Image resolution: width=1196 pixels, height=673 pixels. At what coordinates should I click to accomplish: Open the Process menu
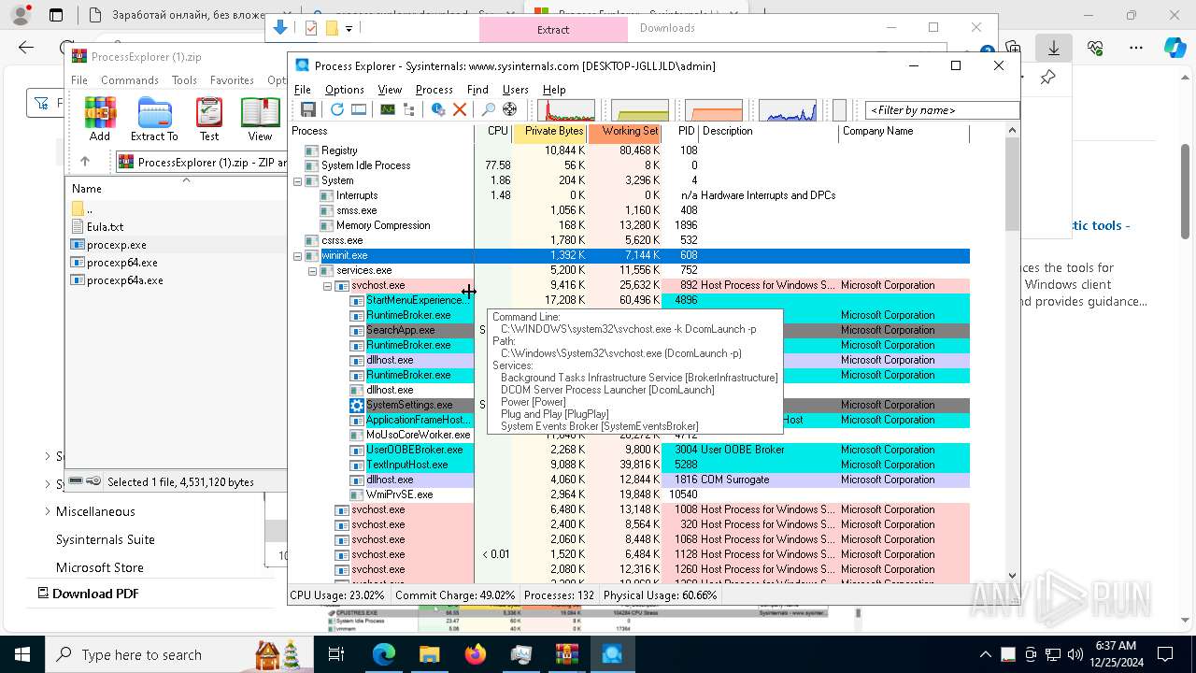point(434,90)
